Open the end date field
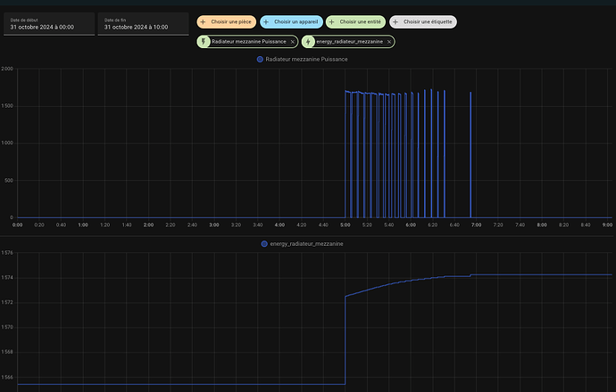Image resolution: width=616 pixels, height=392 pixels. click(143, 24)
